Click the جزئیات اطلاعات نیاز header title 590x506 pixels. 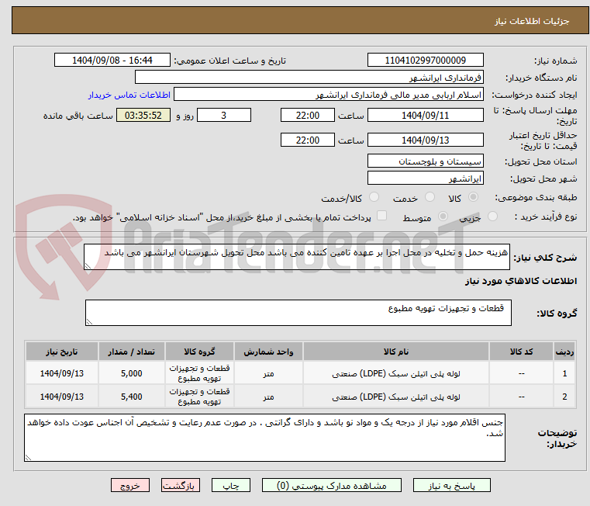click(532, 21)
